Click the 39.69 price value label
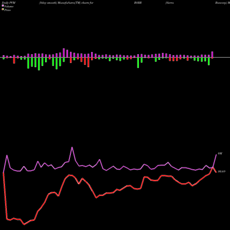 click(x=222, y=172)
